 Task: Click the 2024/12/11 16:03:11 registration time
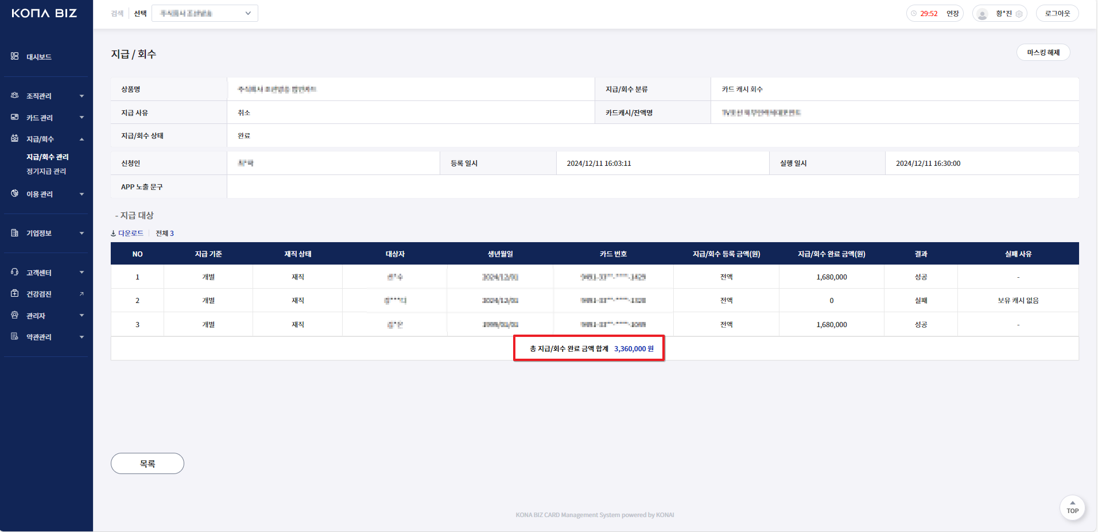click(599, 163)
